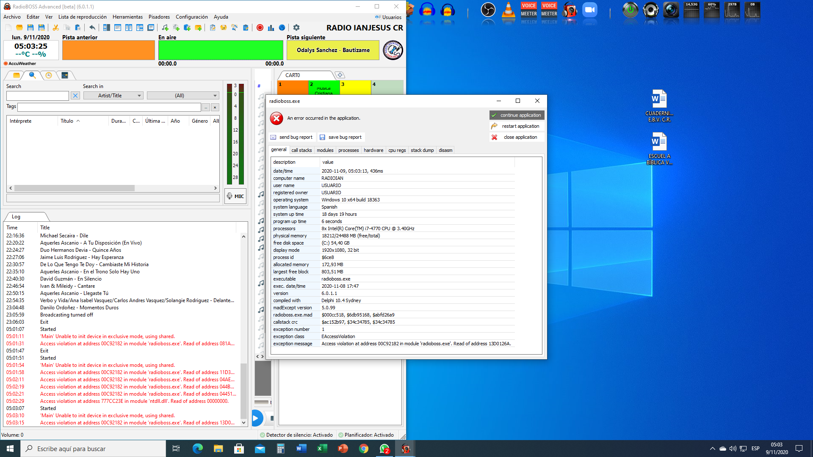The image size is (813, 457).
Task: Click the Tags input field
Action: [109, 107]
